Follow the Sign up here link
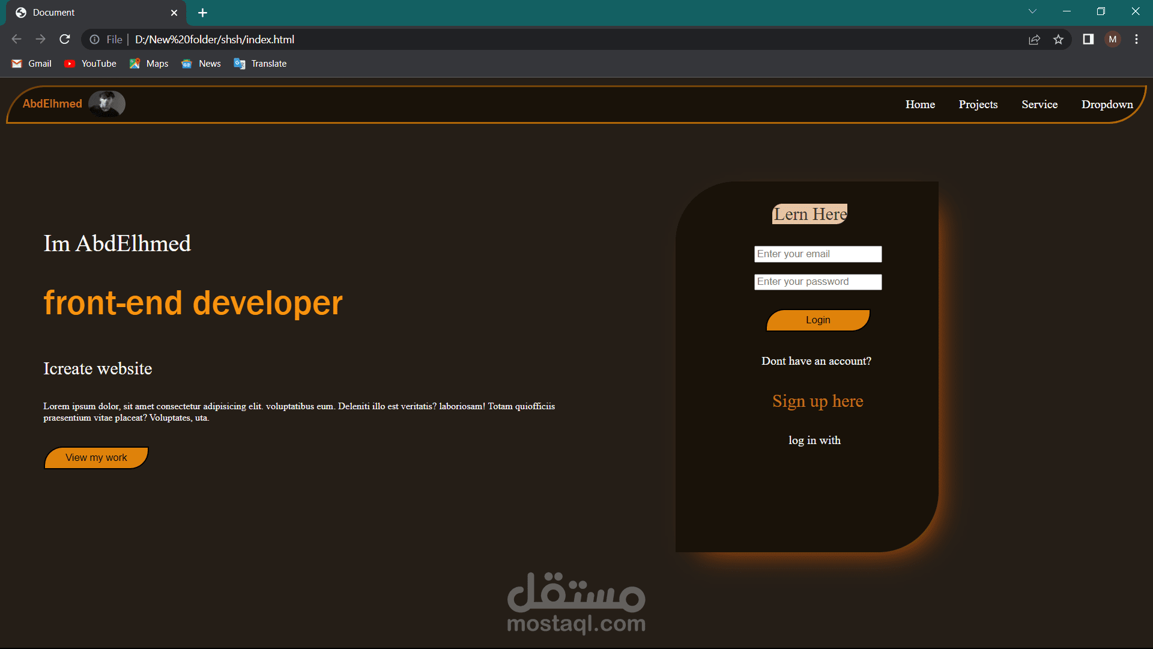Screen dimensions: 1153x649 click(x=817, y=401)
